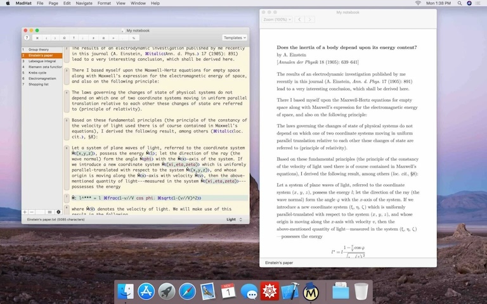The height and width of the screenshot is (304, 487).
Task: Open the Templates dropdown
Action: click(235, 37)
